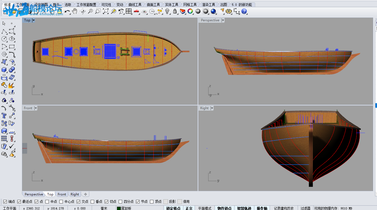Click the Undo arrow icon
The width and height of the screenshot is (377, 210).
coord(67,11)
